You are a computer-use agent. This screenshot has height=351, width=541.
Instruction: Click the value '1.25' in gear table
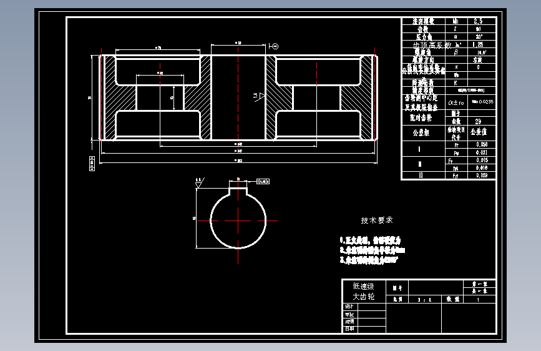tap(478, 44)
